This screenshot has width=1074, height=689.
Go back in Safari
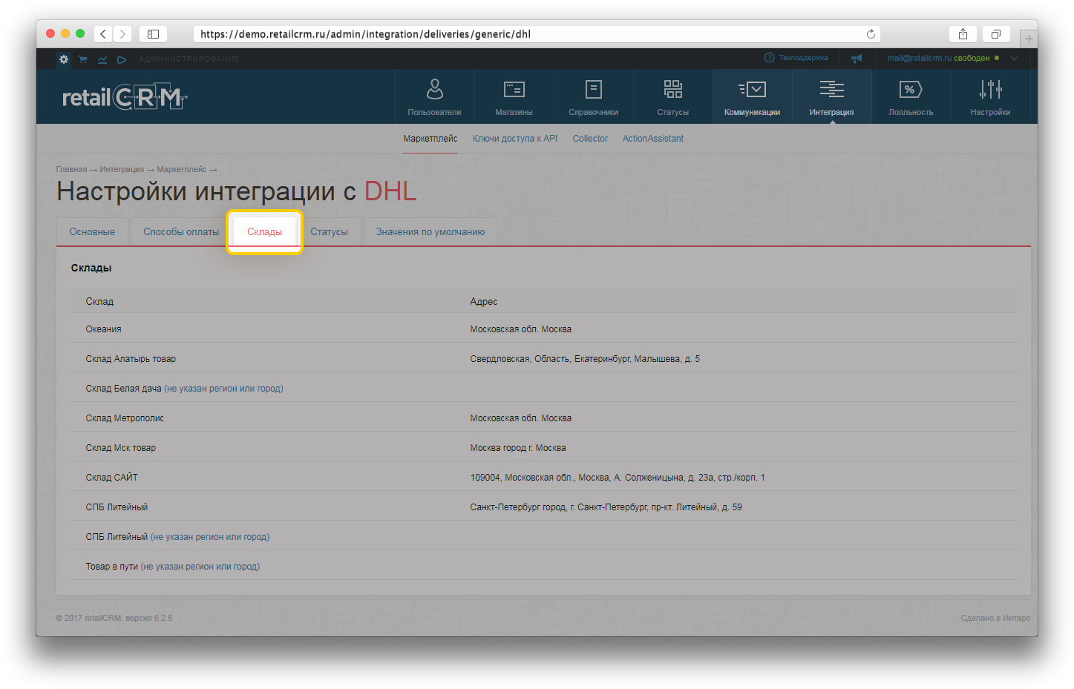[x=103, y=34]
